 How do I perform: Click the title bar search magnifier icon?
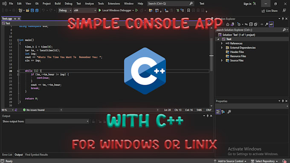tap(191, 3)
